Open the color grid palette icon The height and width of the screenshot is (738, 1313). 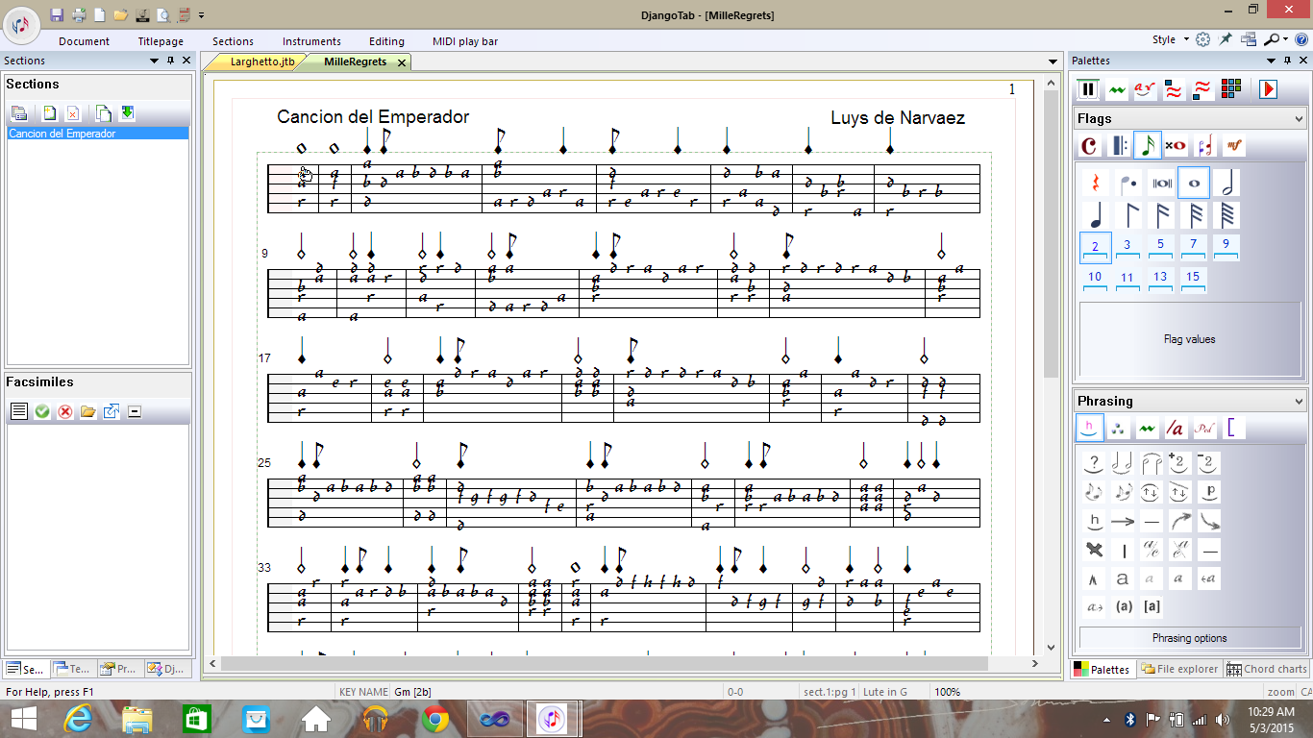point(1231,89)
